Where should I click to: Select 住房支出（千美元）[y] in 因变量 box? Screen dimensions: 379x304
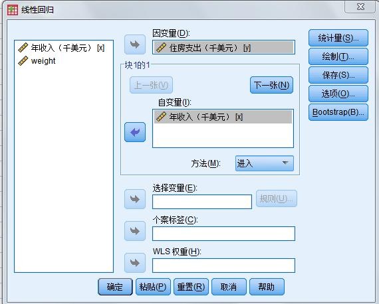tap(223, 48)
